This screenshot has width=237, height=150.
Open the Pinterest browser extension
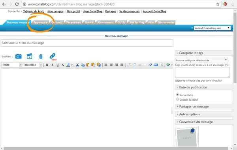pyautogui.click(x=225, y=4)
